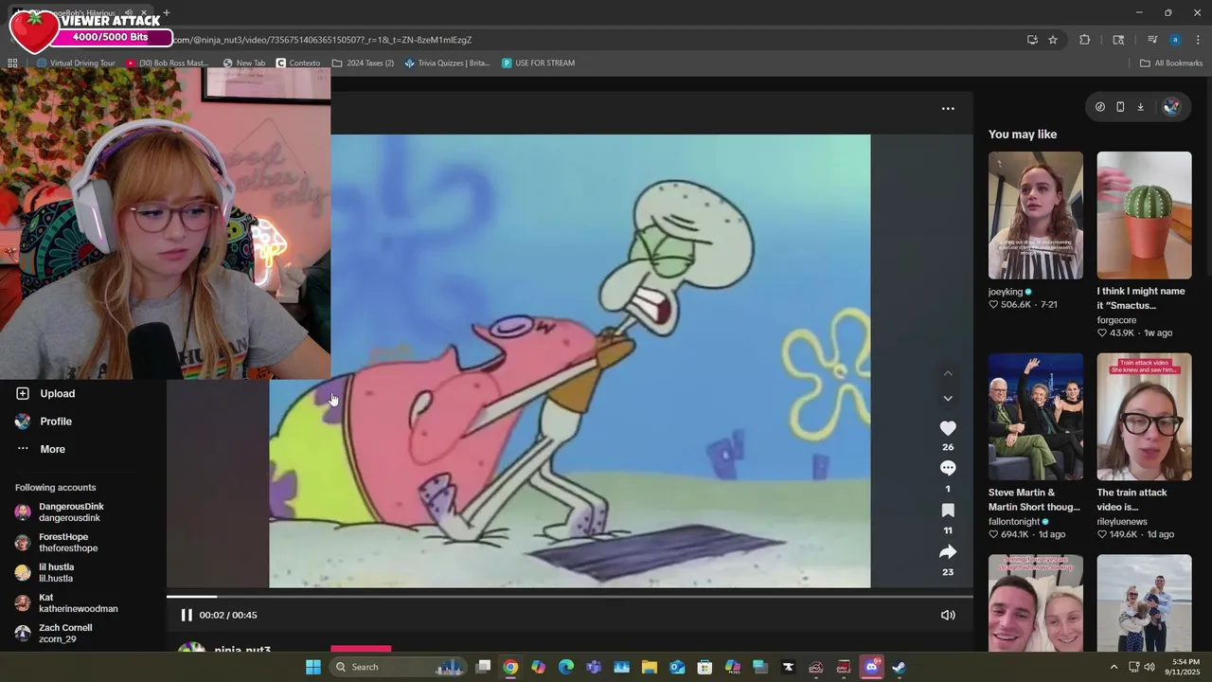Open the video's three-dot options menu
The width and height of the screenshot is (1212, 682).
(x=948, y=109)
